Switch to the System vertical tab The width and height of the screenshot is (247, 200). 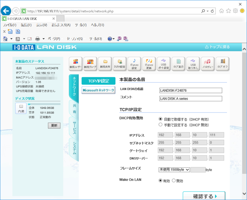74,148
